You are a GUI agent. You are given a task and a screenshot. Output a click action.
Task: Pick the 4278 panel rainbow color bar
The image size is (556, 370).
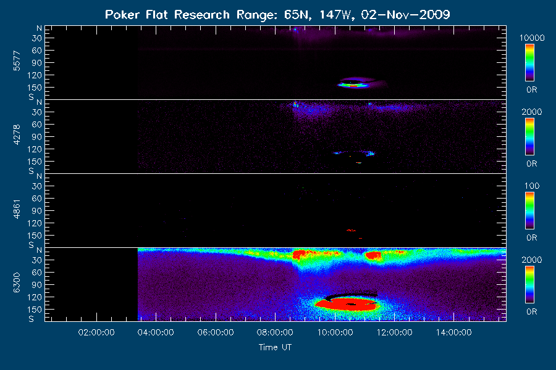tap(530, 137)
